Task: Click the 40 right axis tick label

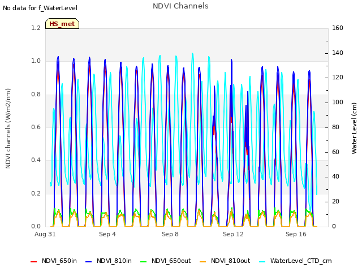Action: [x=335, y=177]
